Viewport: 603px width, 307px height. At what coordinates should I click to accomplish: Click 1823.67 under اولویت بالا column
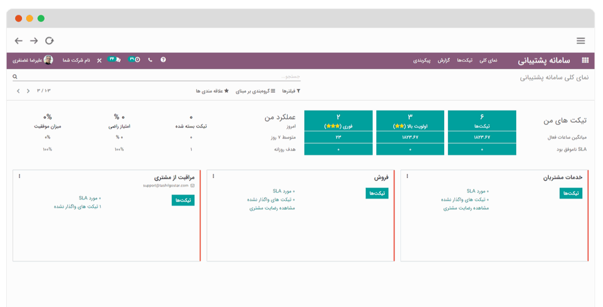pyautogui.click(x=410, y=137)
